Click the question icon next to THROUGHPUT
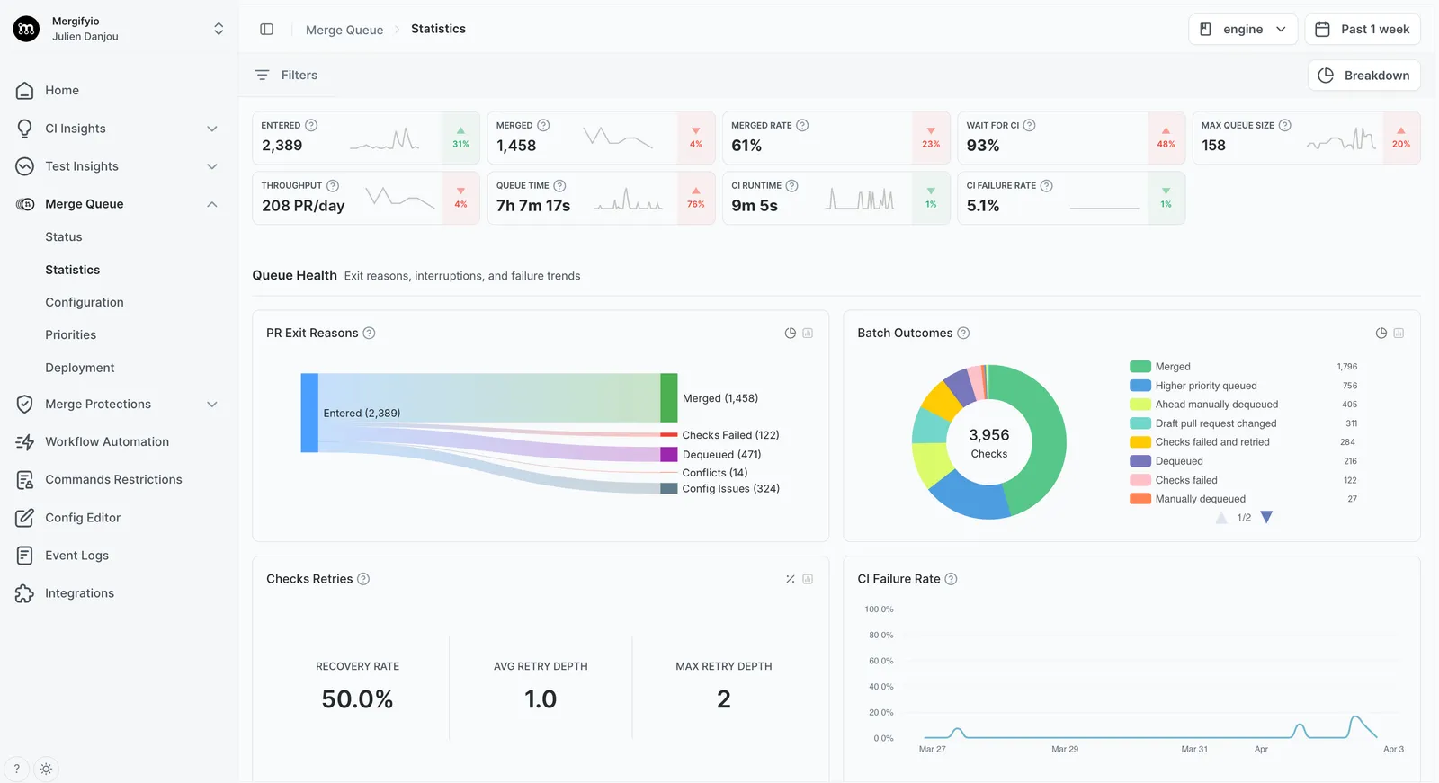 [x=333, y=185]
